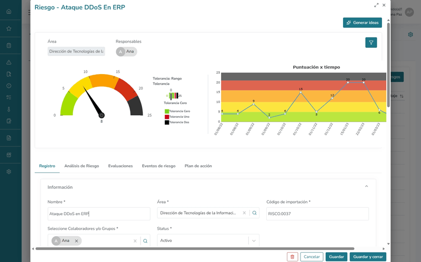421x262 pixels.
Task: Open the document report sidebar icon
Action: (9, 138)
